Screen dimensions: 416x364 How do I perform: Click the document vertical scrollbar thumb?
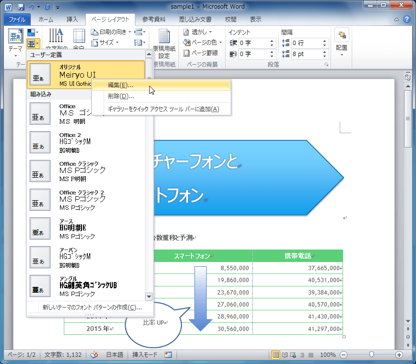[x=408, y=118]
